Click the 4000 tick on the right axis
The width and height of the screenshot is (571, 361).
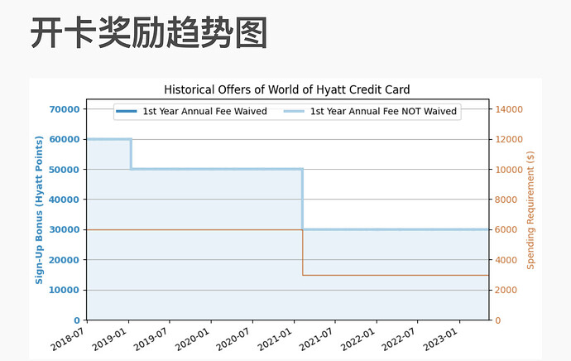click(506, 260)
